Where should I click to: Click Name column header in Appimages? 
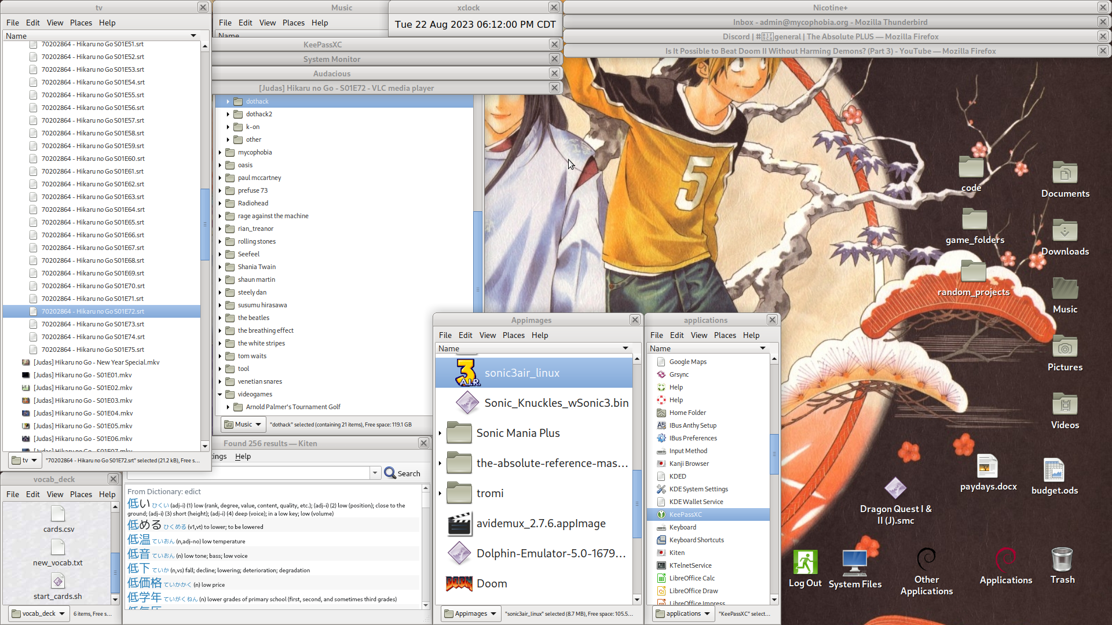pyautogui.click(x=449, y=348)
